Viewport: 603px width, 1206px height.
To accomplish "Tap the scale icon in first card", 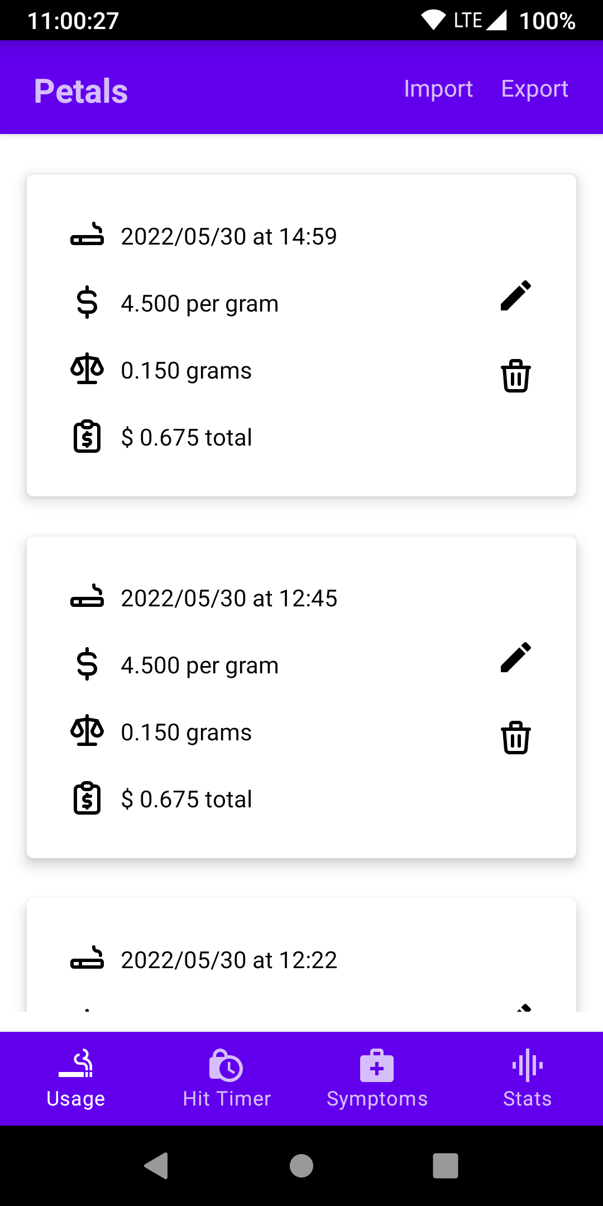I will [87, 369].
